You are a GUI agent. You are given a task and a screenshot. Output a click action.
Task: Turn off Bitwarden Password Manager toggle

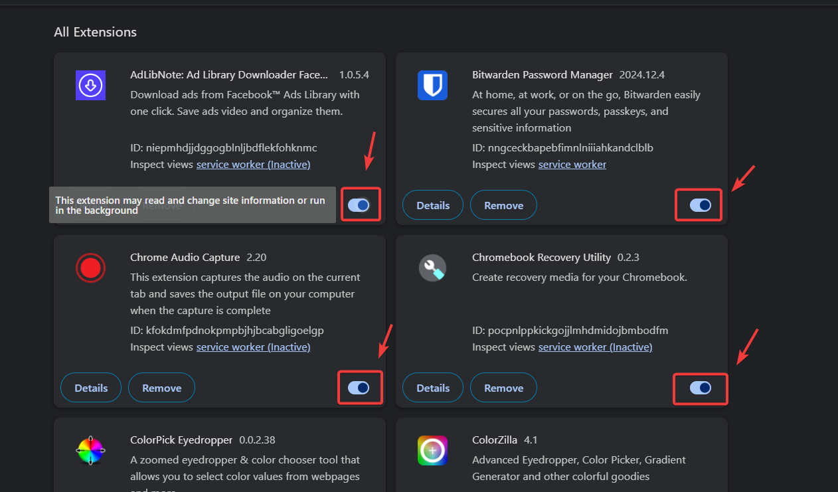click(701, 205)
